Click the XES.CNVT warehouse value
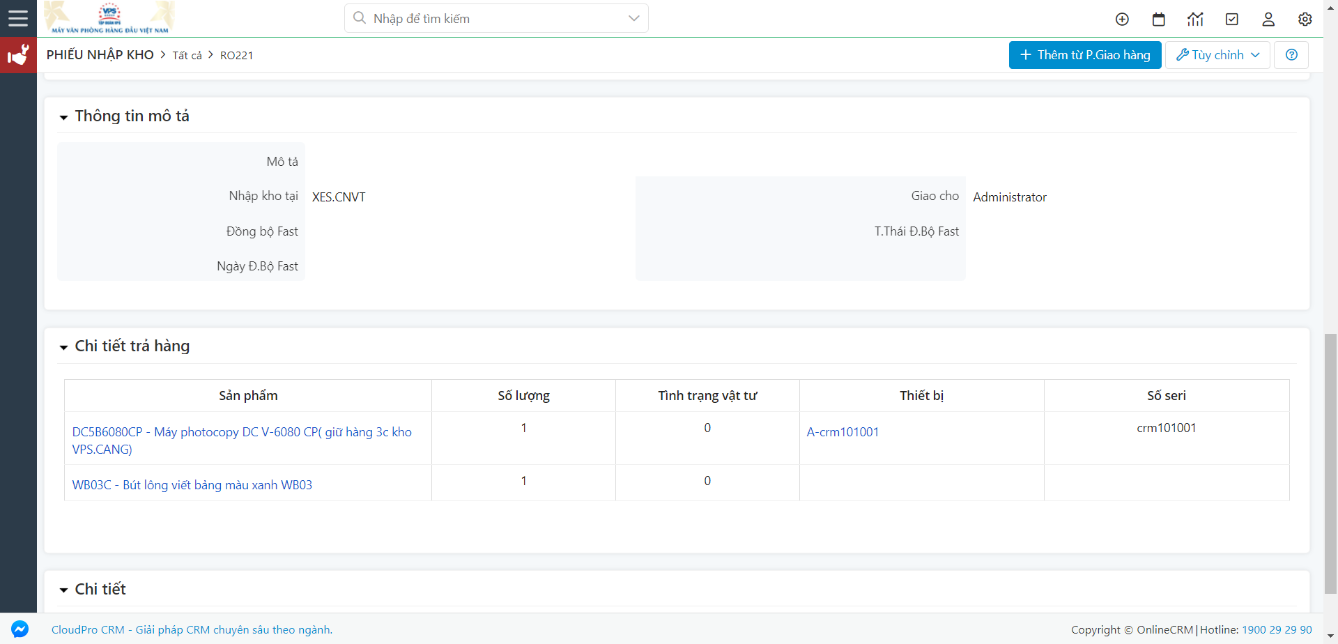The height and width of the screenshot is (644, 1338). point(339,197)
